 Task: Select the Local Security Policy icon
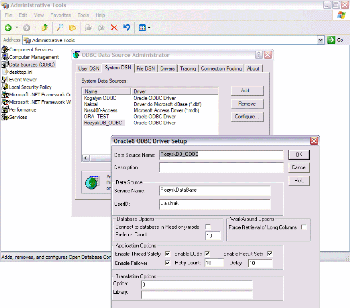(5, 87)
